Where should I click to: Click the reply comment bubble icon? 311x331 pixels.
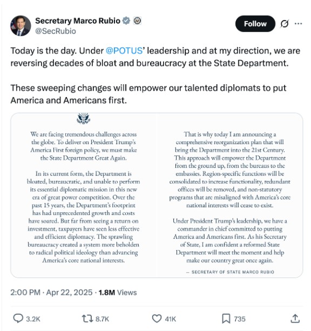click(x=18, y=319)
